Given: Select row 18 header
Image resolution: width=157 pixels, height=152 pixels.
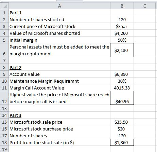Looking at the screenshot, I should (x=4, y=142).
